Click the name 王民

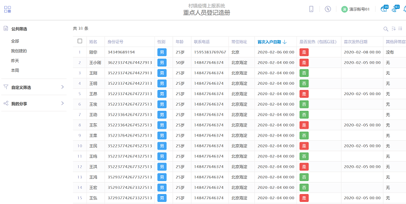[x=93, y=146]
